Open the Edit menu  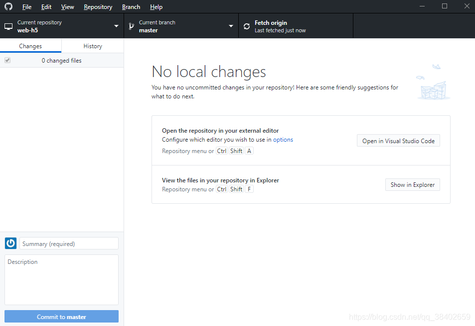[46, 6]
